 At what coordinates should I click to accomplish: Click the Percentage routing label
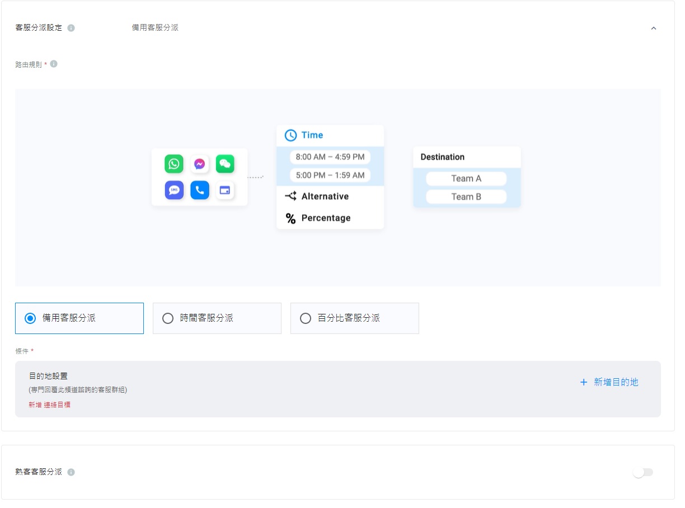tap(326, 218)
